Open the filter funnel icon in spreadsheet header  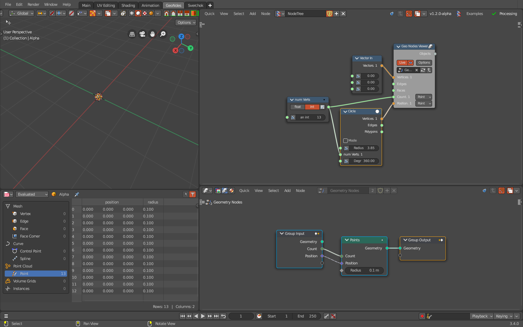(193, 194)
